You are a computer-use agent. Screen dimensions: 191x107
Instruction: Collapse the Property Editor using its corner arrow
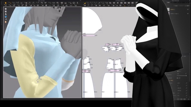pyautogui.click(x=190, y=54)
